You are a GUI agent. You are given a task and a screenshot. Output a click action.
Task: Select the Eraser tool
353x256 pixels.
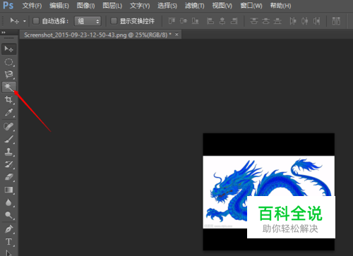[x=9, y=177]
